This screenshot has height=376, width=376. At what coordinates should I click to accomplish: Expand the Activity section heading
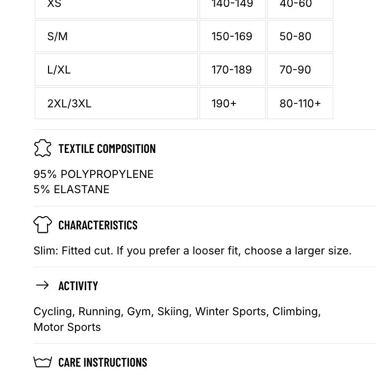[x=78, y=286]
